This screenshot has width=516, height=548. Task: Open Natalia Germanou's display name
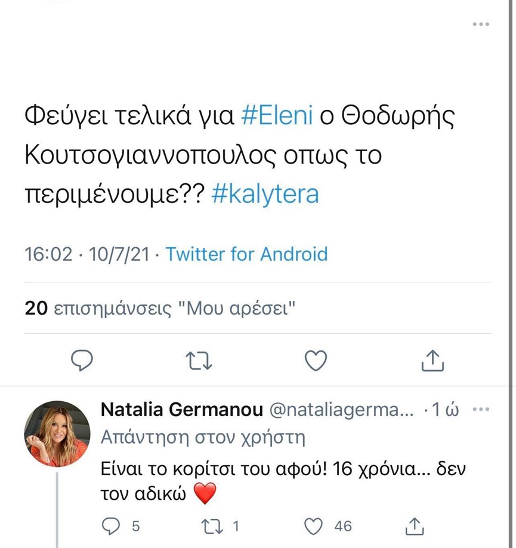(x=183, y=410)
